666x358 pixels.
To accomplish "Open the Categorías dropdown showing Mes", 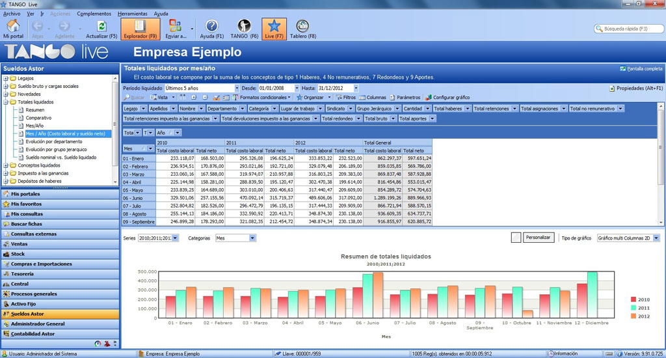I will tap(252, 238).
